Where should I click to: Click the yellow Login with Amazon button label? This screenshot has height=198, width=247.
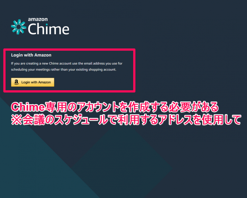click(36, 82)
